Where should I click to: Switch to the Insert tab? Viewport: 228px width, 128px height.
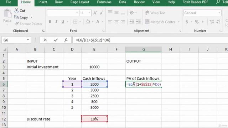pyautogui.click(x=43, y=2)
